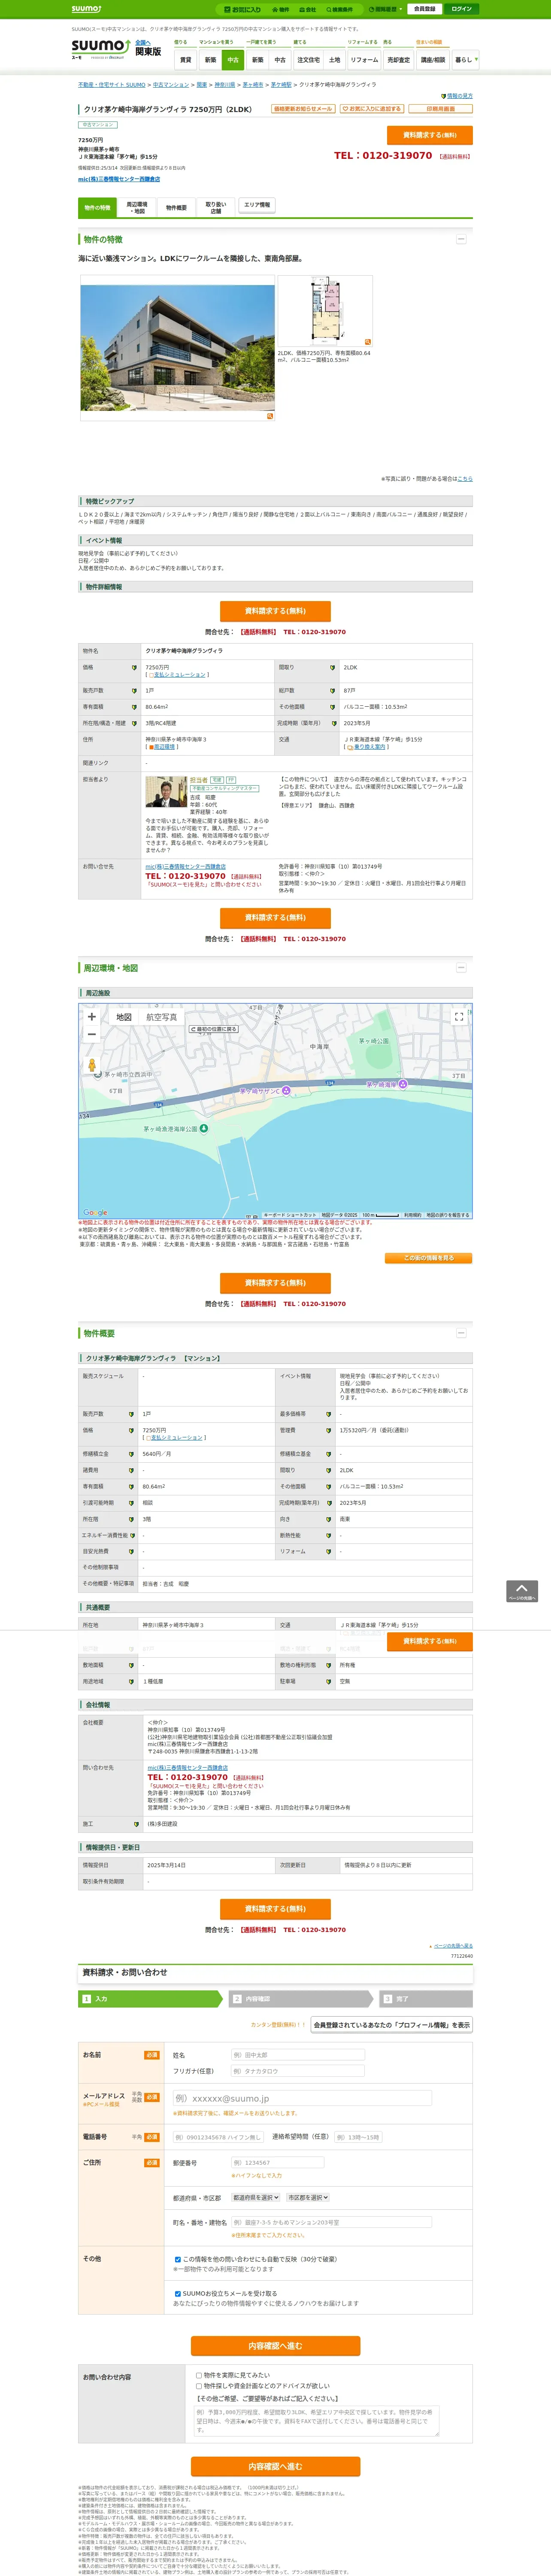Select リフォーム navigation tab
Viewport: 551px width, 2576px height.
[x=364, y=60]
